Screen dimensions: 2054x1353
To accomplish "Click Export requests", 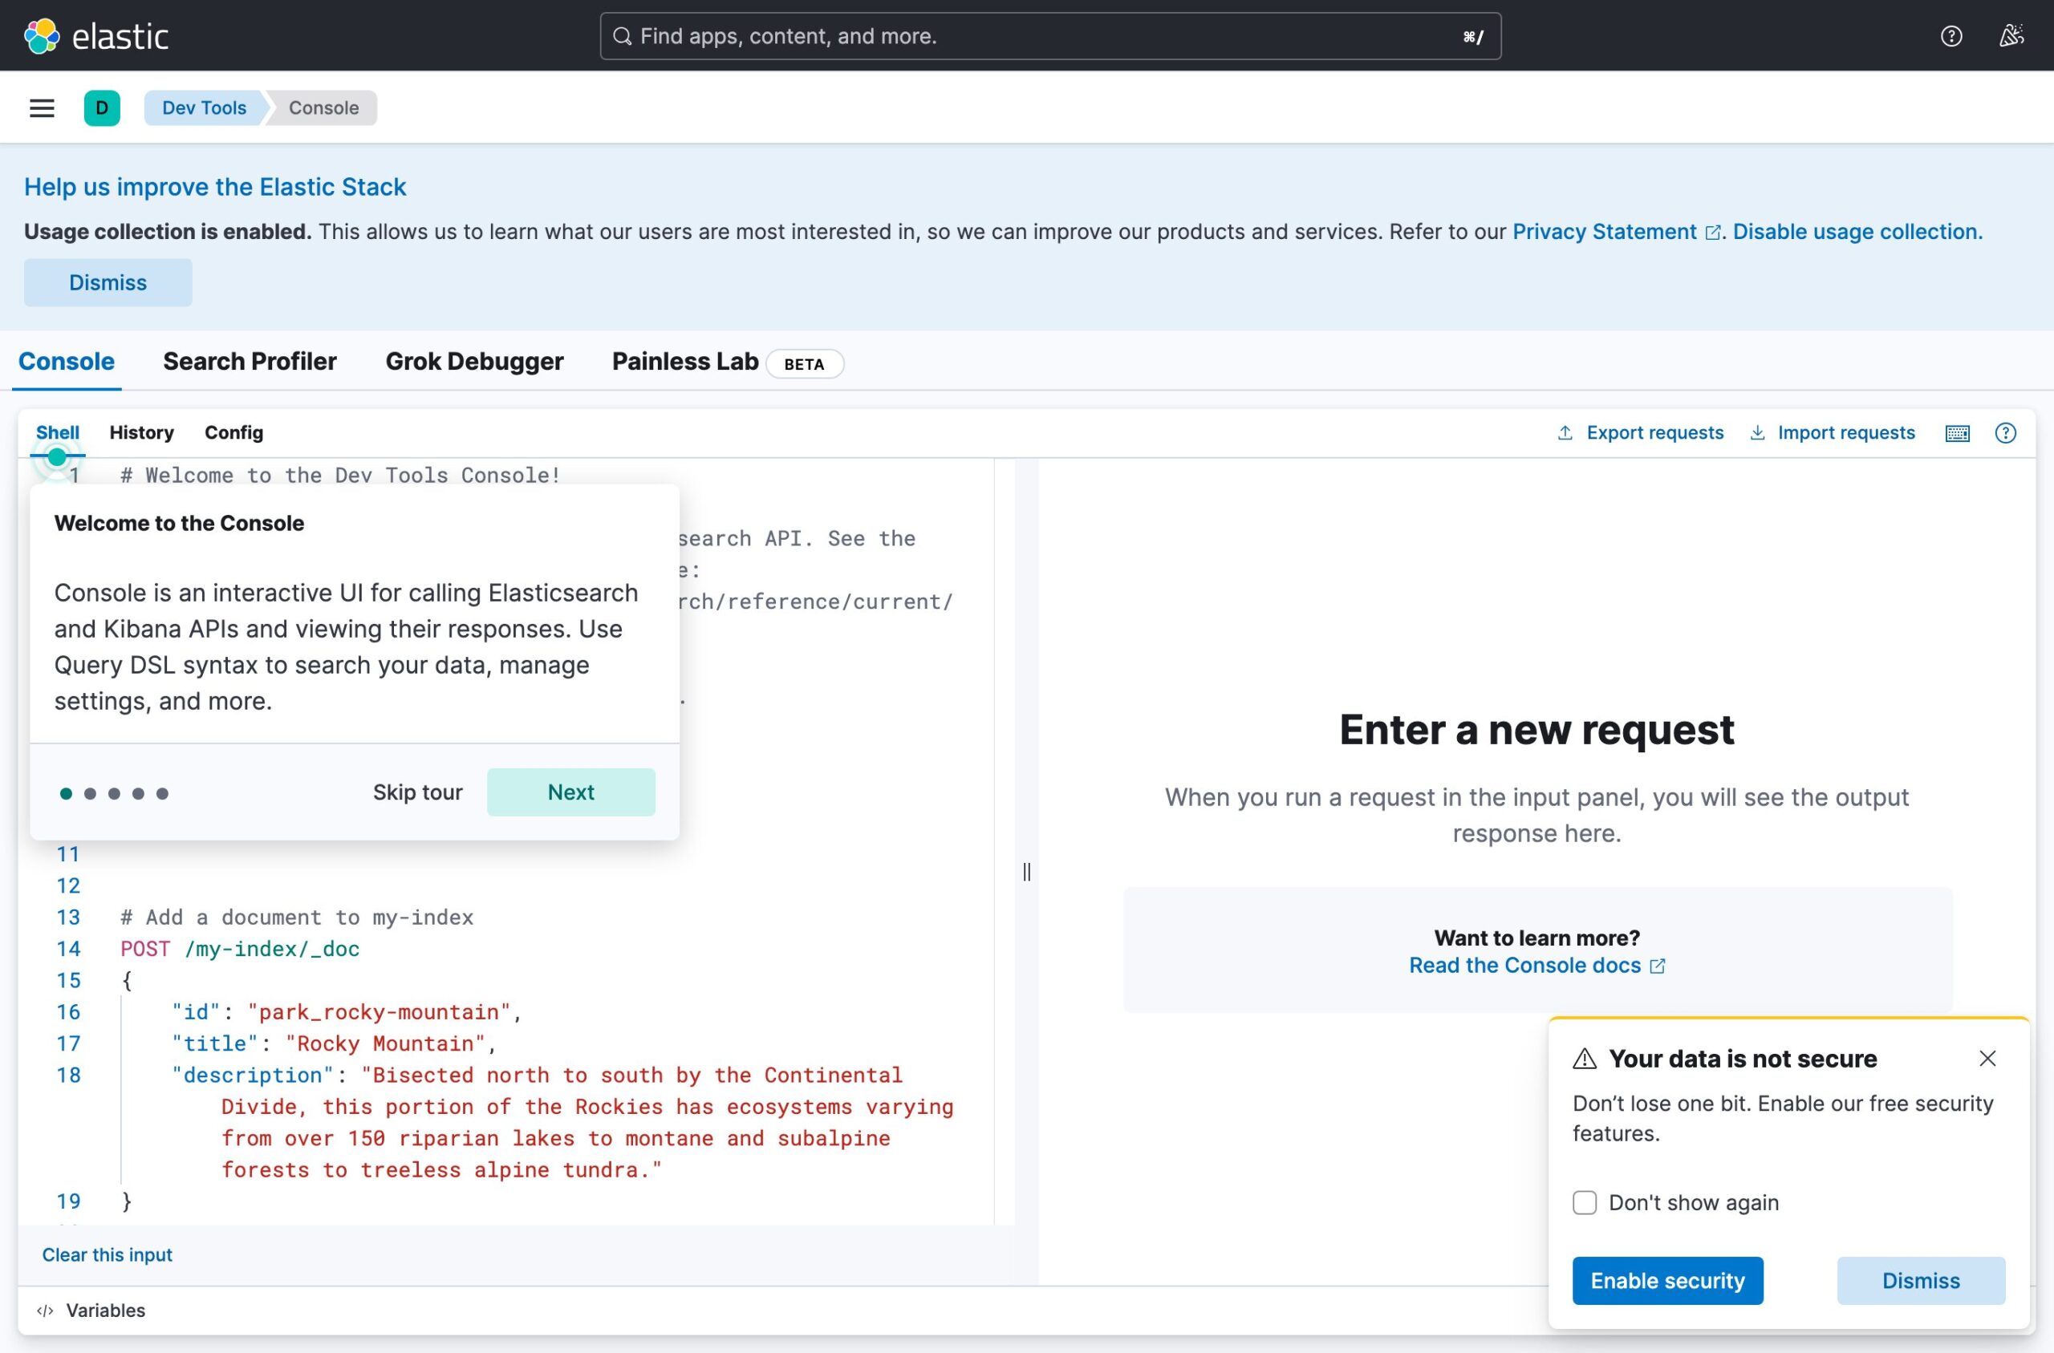I will click(1641, 433).
